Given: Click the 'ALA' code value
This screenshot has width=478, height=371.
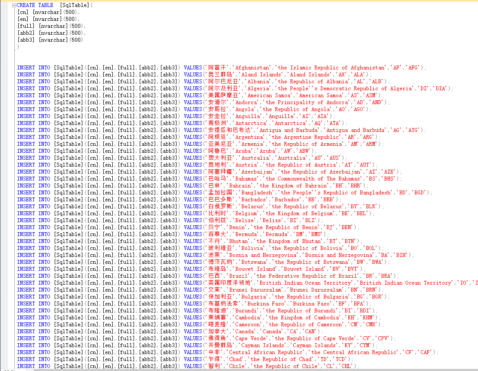Looking at the screenshot, I should [x=358, y=75].
